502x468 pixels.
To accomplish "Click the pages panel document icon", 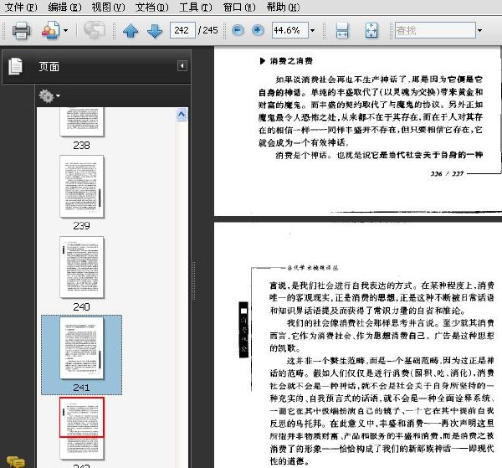I will 15,66.
